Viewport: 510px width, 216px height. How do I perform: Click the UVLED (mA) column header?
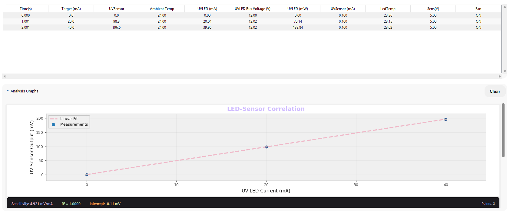pos(207,9)
